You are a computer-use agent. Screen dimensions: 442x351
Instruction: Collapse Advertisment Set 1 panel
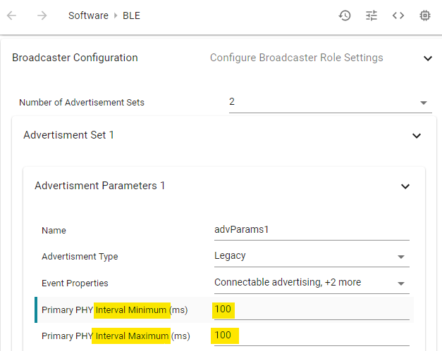point(417,136)
